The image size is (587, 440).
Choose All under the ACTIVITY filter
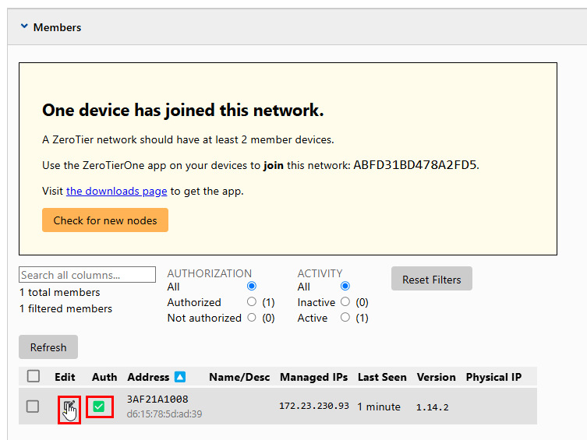[345, 287]
